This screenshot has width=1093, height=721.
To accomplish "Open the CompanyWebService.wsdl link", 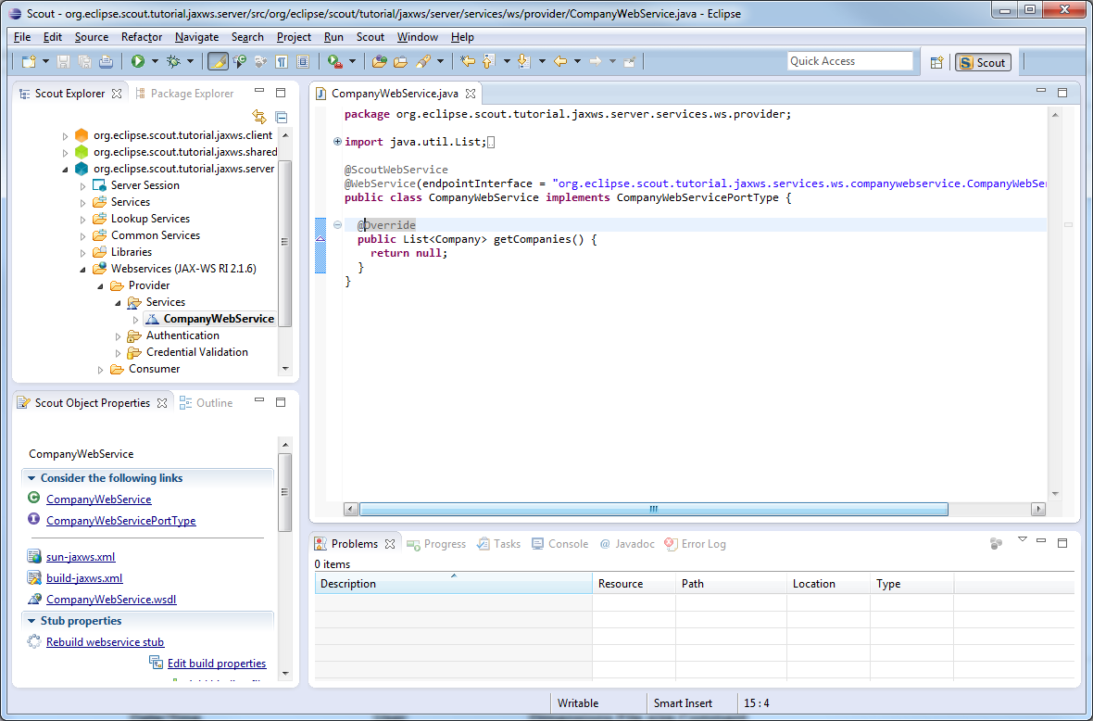I will pos(112,599).
